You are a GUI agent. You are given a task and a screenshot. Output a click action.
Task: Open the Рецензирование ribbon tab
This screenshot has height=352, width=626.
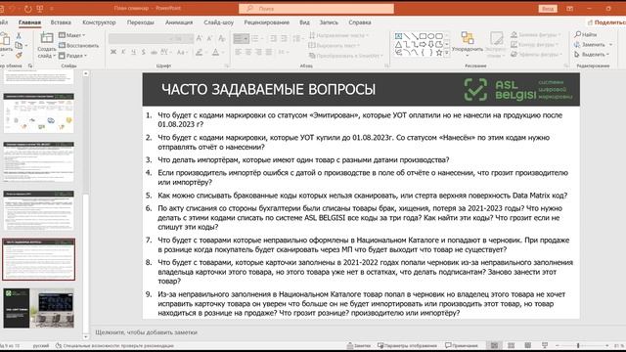coord(267,22)
